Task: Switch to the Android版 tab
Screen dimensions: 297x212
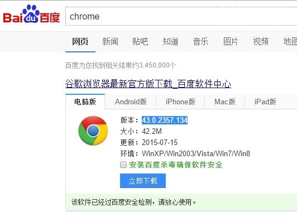Action: point(131,102)
